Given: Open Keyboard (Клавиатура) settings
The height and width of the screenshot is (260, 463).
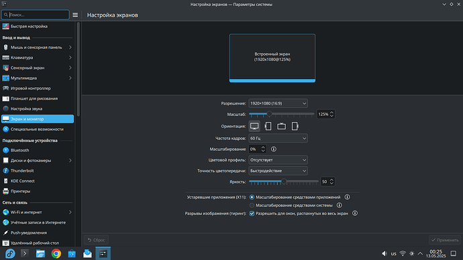Looking at the screenshot, I should (38, 58).
